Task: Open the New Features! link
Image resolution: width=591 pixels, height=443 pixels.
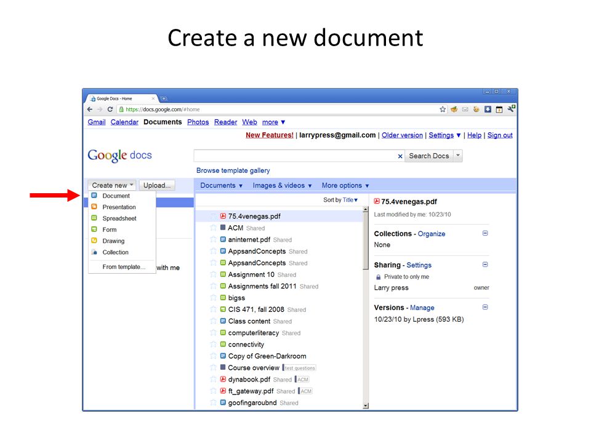Action: [270, 135]
